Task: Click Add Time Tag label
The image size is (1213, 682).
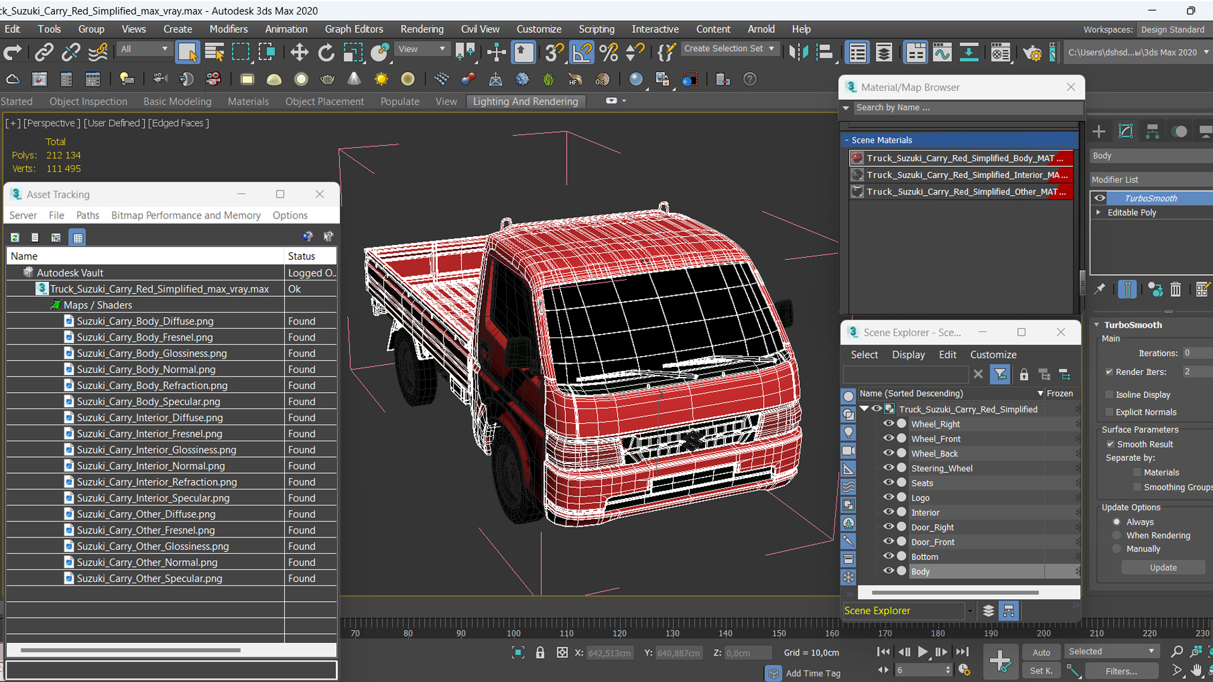Action: tap(813, 674)
